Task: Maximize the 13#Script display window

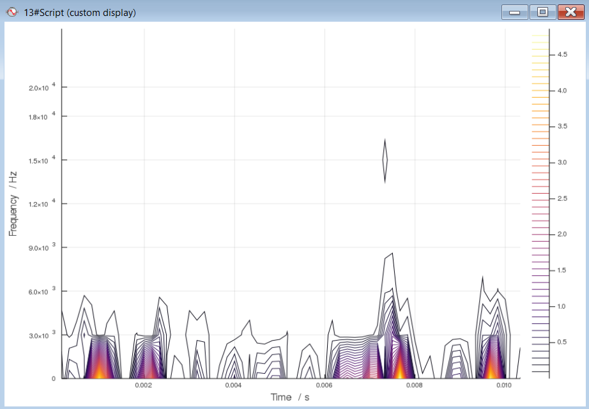Action: (x=542, y=12)
